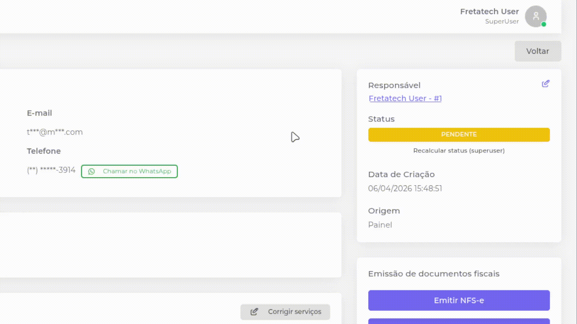This screenshot has width=577, height=324.
Task: Click the Responsável heading
Action: (394, 85)
